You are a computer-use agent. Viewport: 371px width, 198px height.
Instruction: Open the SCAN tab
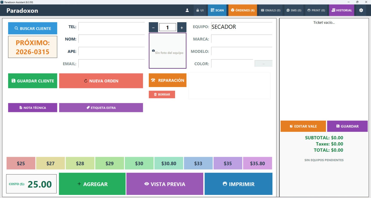(x=217, y=10)
